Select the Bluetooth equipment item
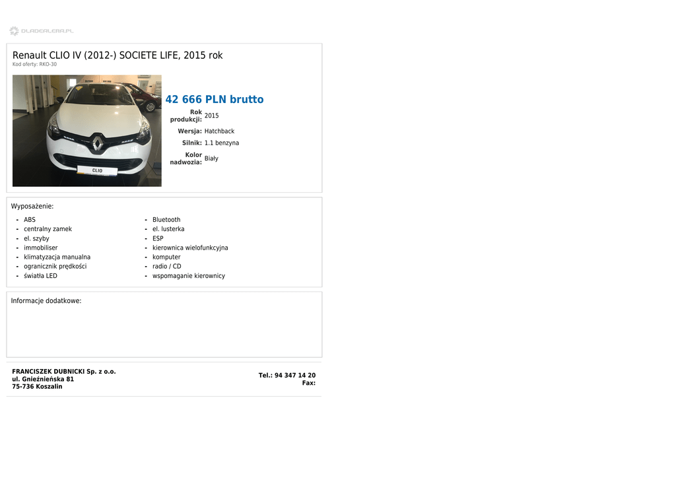The height and width of the screenshot is (478, 676). pos(166,219)
